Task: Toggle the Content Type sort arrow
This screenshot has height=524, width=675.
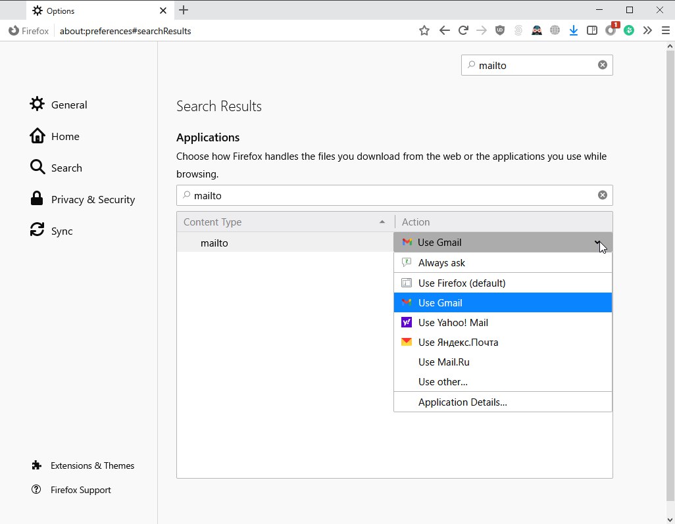Action: [382, 222]
